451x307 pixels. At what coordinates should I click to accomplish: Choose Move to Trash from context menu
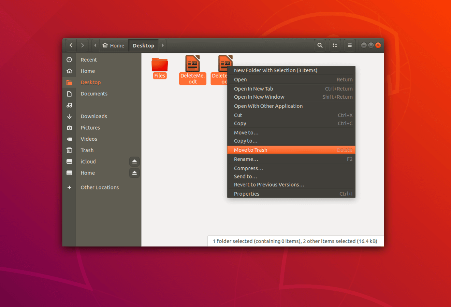click(x=250, y=150)
